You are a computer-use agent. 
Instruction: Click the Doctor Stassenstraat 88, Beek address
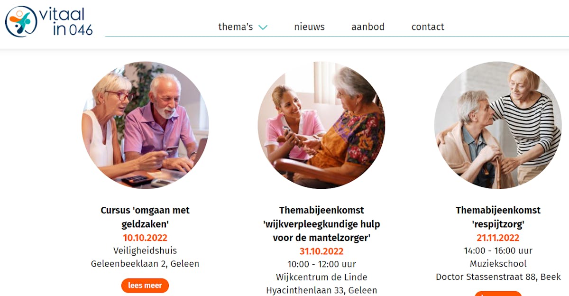click(498, 277)
